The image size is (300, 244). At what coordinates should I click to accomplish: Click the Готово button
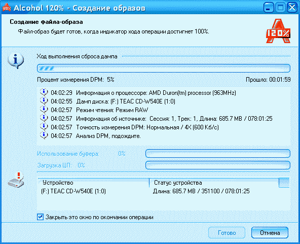[x=227, y=233]
